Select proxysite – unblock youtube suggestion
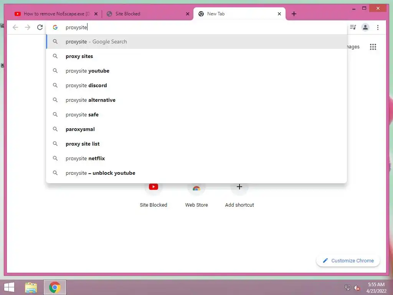Screen dimensions: 393x295 coord(197,173)
